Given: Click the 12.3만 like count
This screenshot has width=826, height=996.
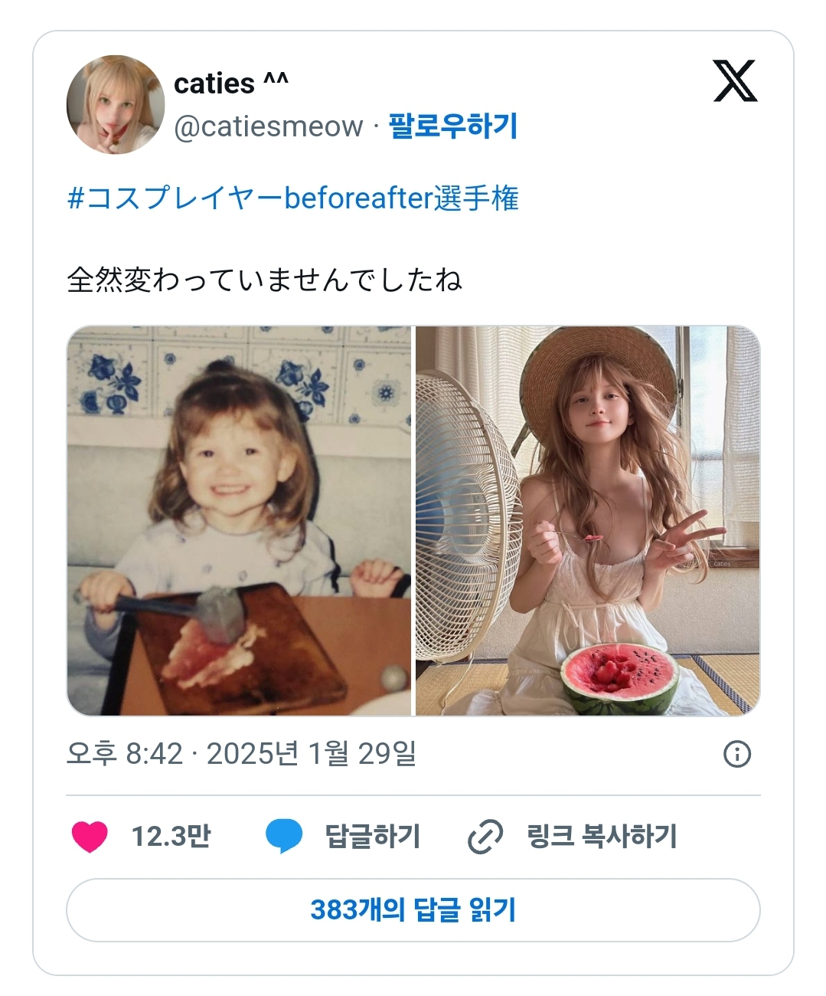Looking at the screenshot, I should click(171, 836).
